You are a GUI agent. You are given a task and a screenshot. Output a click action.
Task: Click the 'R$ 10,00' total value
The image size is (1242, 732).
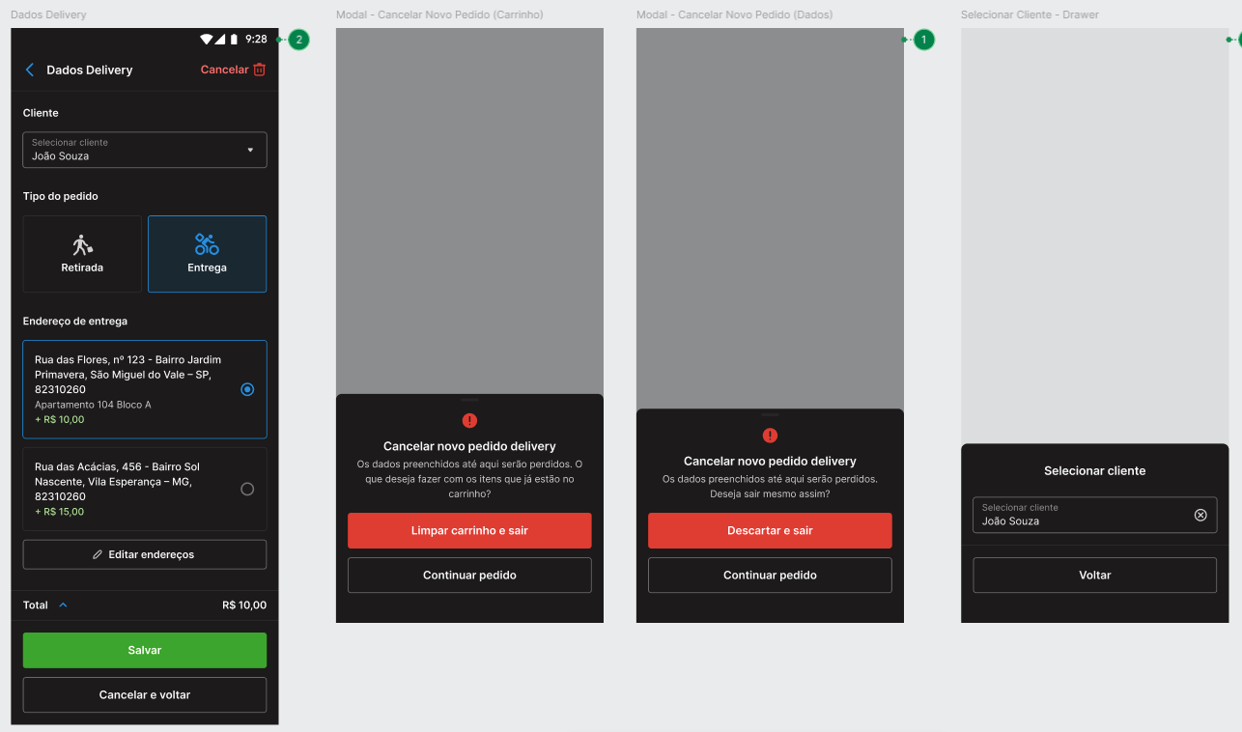[x=244, y=605]
